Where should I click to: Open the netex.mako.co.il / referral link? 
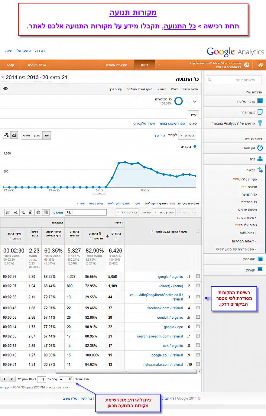pyautogui.click(x=163, y=365)
